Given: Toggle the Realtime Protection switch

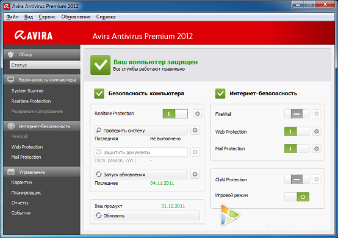Looking at the screenshot, I should pos(175,114).
